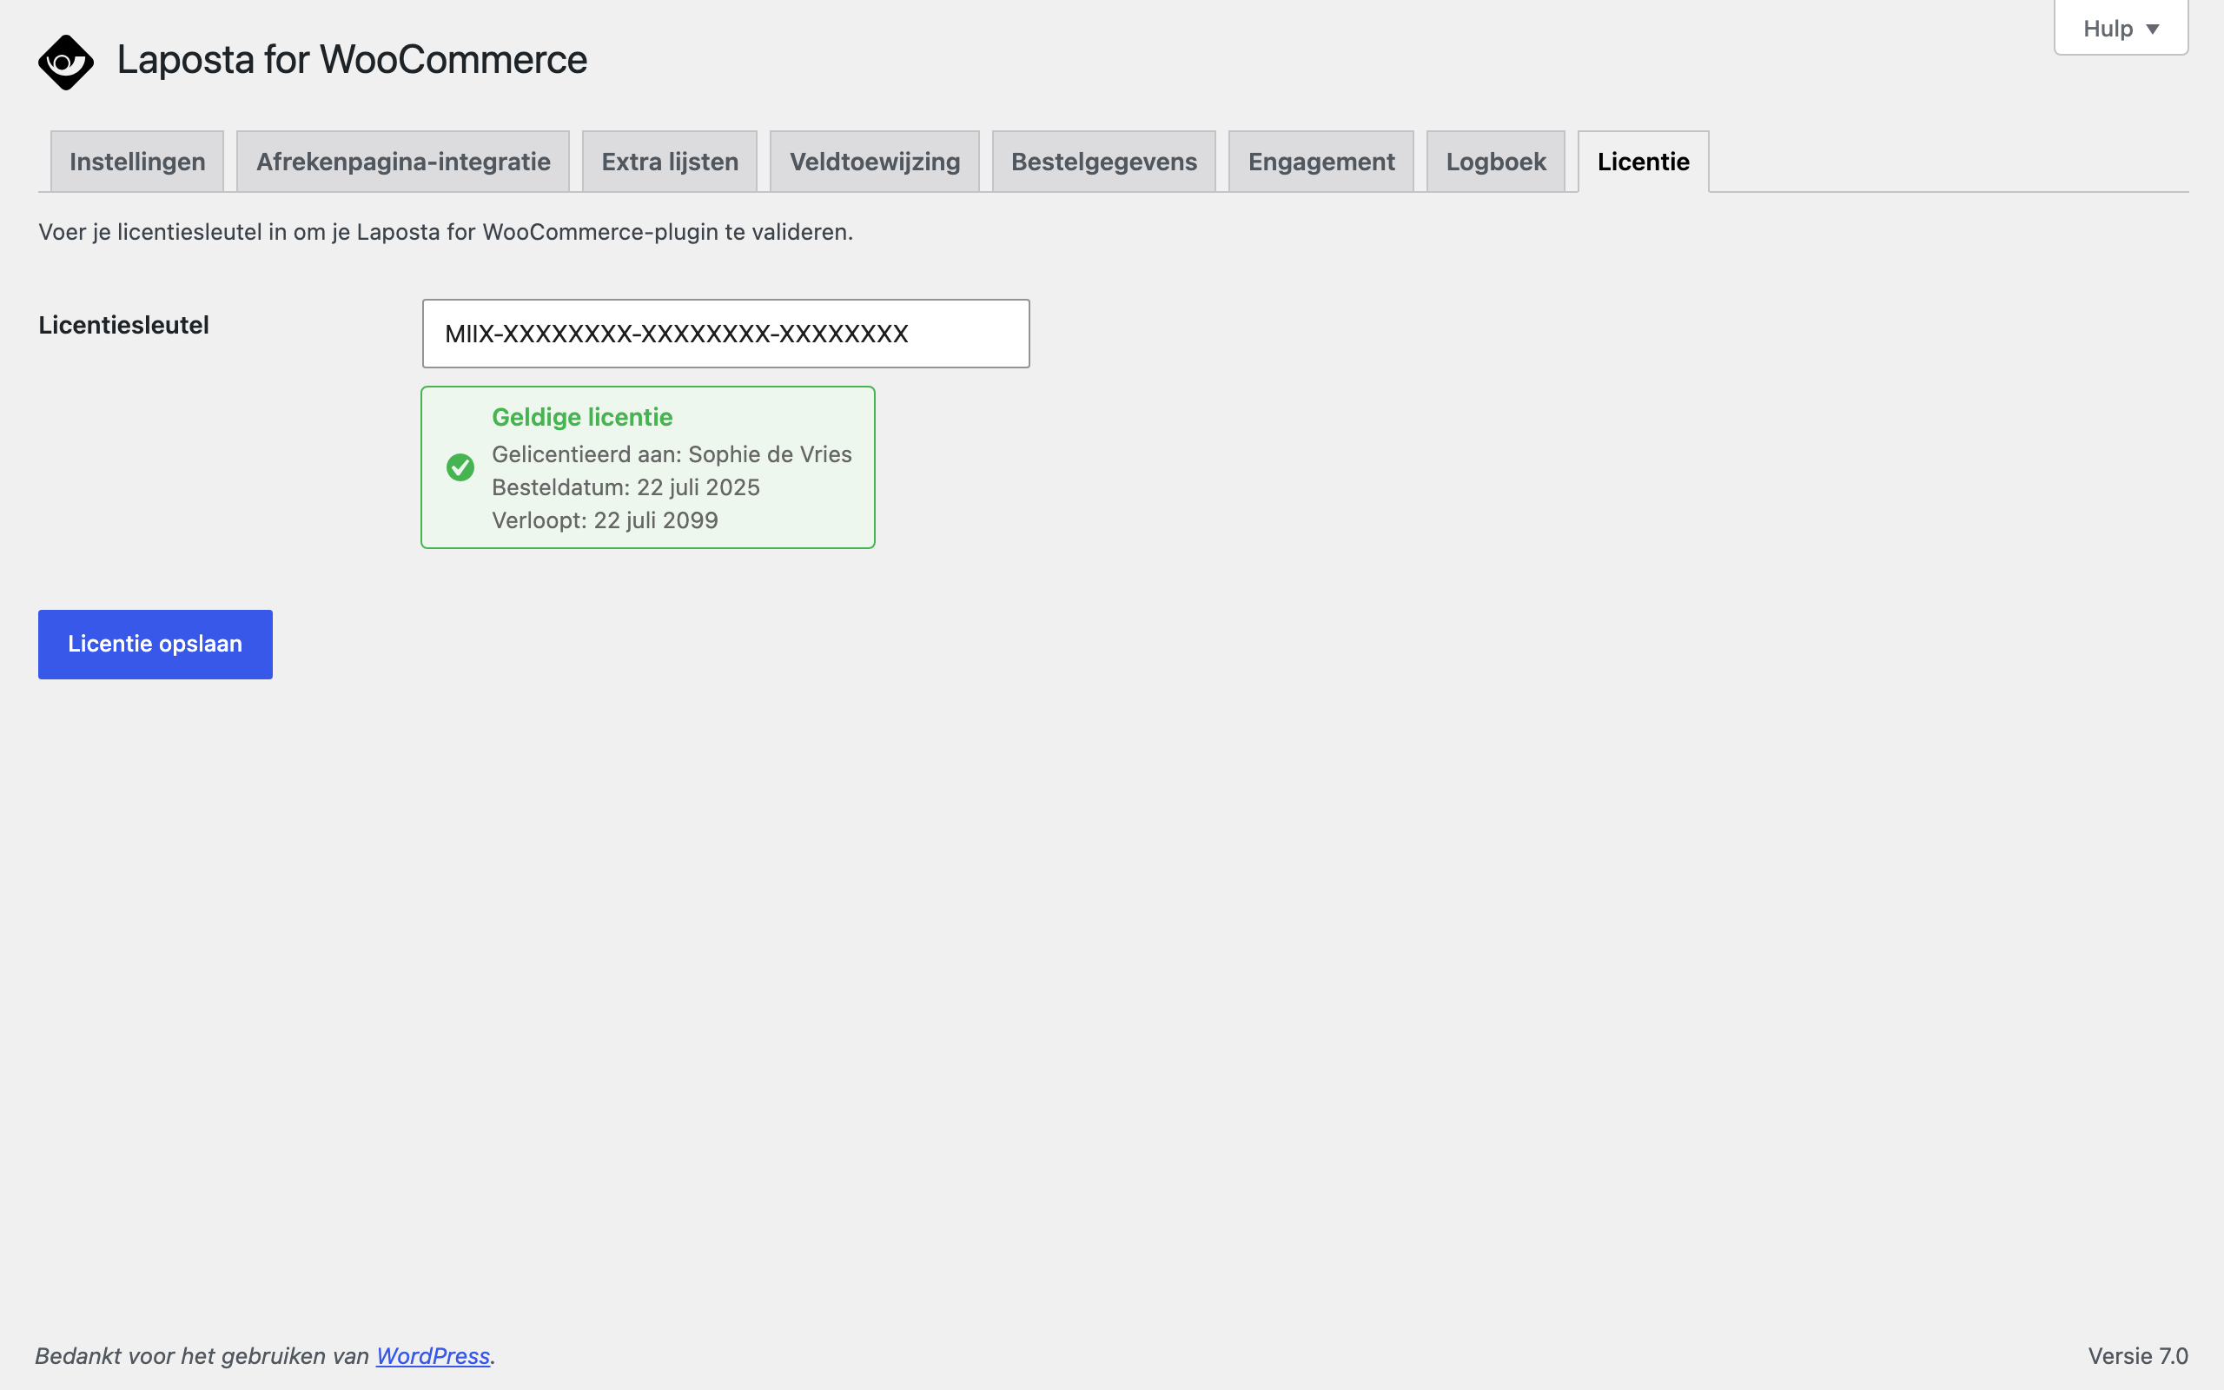This screenshot has height=1390, width=2224.
Task: Open the Instellingen tab
Action: pos(137,162)
